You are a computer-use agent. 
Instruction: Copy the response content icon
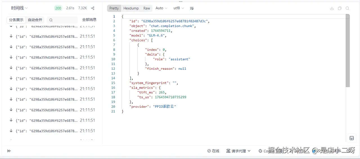point(340,8)
